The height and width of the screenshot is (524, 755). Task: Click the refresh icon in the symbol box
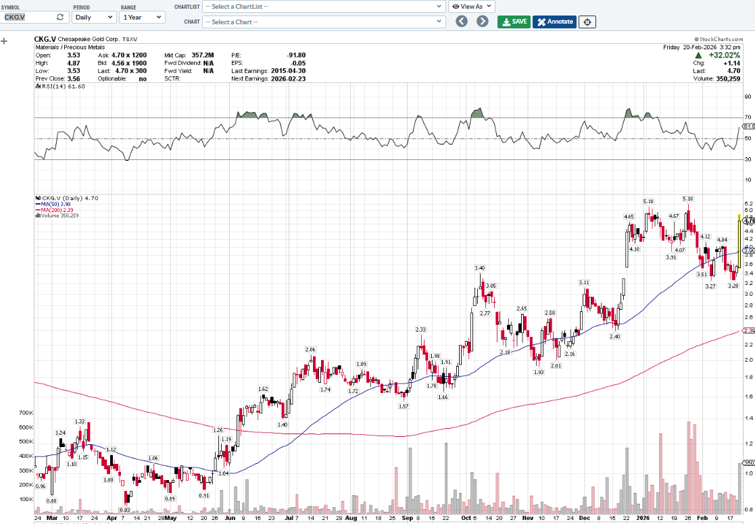click(60, 17)
